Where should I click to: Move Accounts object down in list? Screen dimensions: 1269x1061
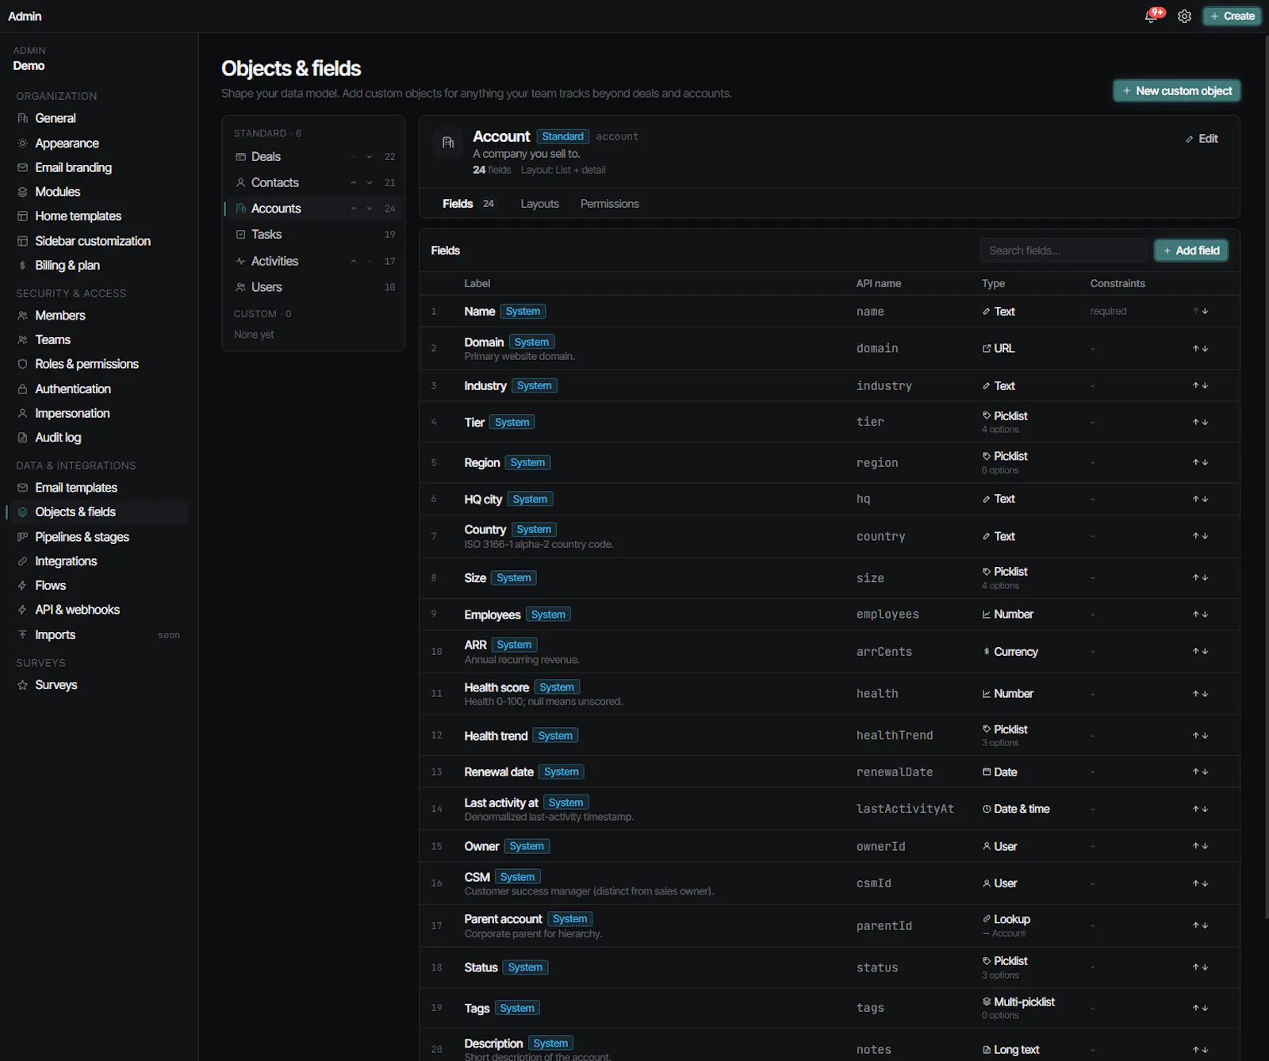(x=370, y=209)
